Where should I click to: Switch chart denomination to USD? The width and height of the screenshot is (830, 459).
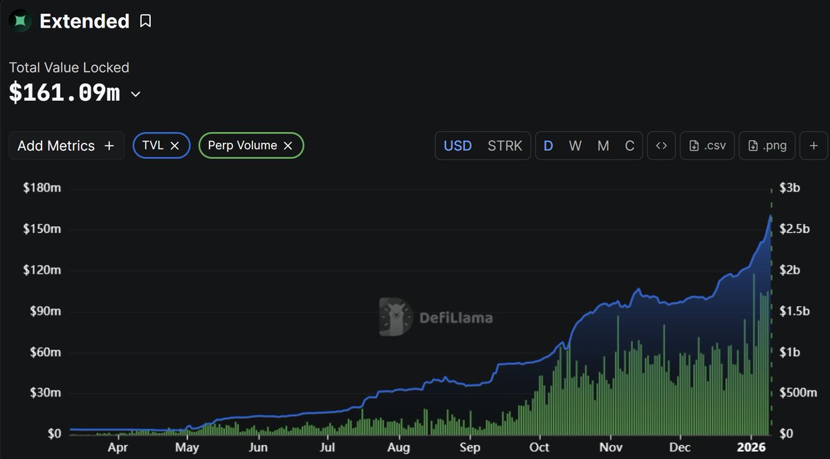[x=458, y=146]
